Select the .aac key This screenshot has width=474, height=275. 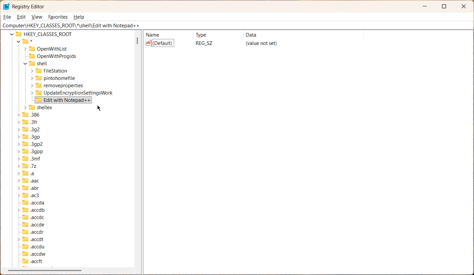tap(35, 181)
